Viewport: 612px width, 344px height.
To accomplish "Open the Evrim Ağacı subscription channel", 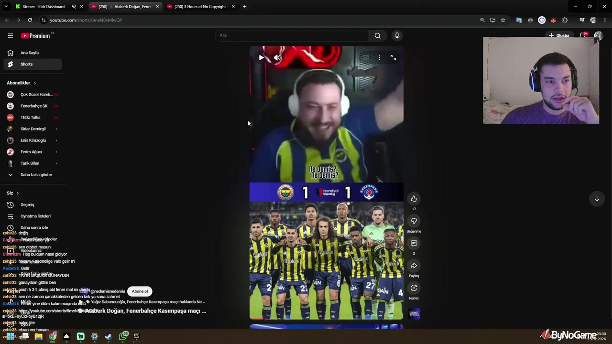I will click(33, 152).
